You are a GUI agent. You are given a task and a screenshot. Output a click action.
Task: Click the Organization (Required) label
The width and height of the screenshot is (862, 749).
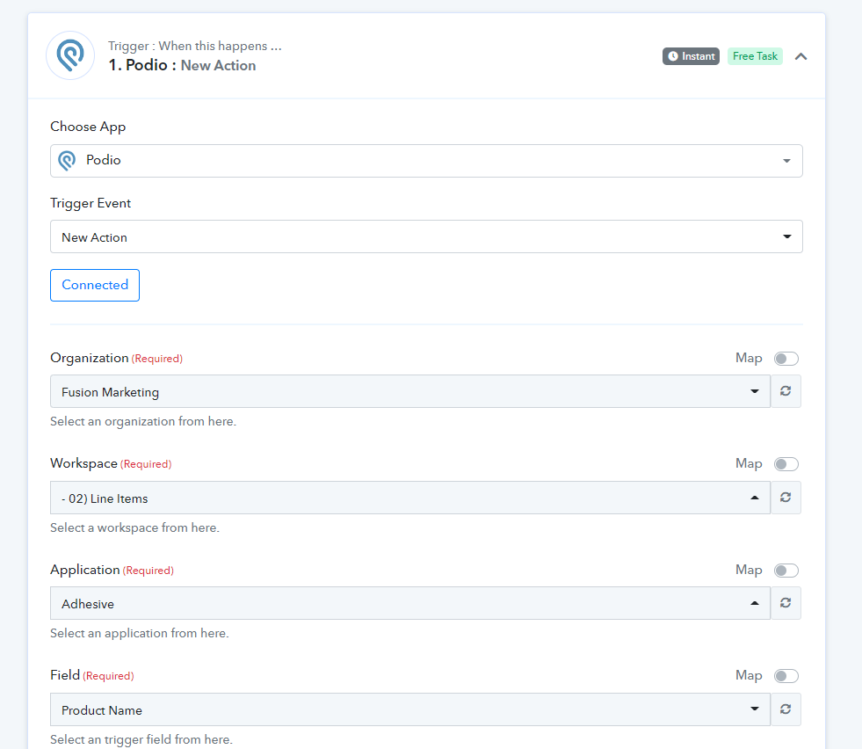[117, 358]
